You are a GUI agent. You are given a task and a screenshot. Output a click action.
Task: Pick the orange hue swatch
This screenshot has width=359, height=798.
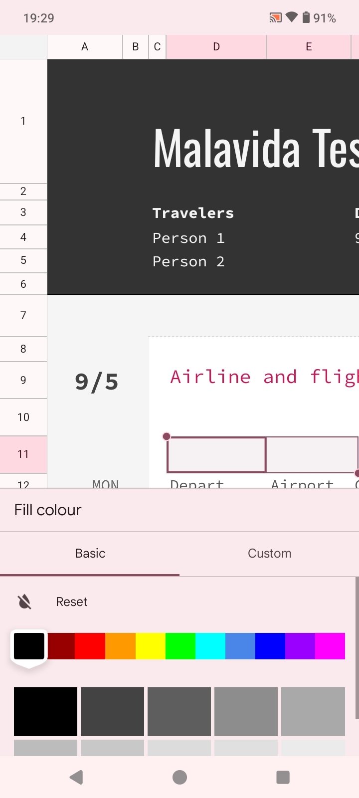(120, 646)
